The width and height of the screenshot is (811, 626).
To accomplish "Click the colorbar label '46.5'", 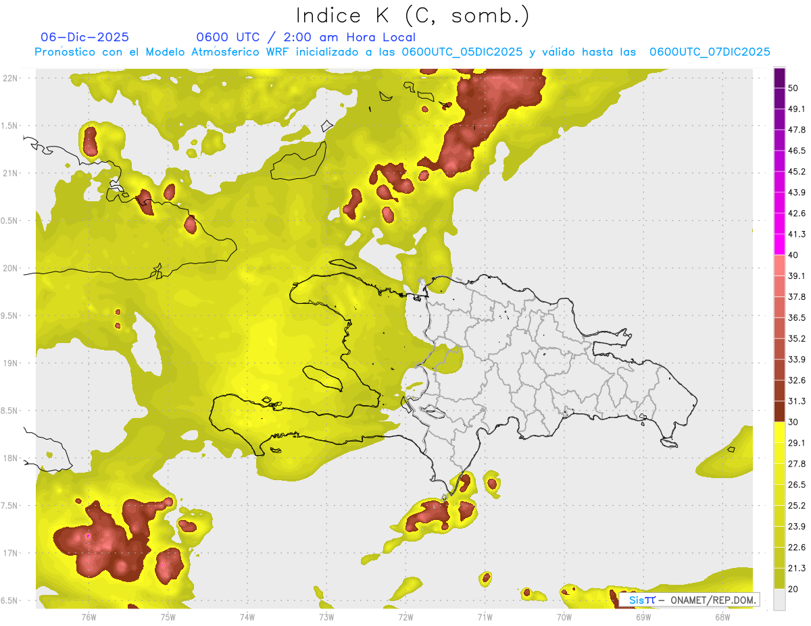I will (x=797, y=151).
